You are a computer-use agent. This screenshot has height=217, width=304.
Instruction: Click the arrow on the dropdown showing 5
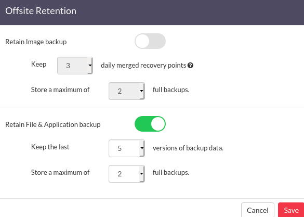click(x=142, y=148)
